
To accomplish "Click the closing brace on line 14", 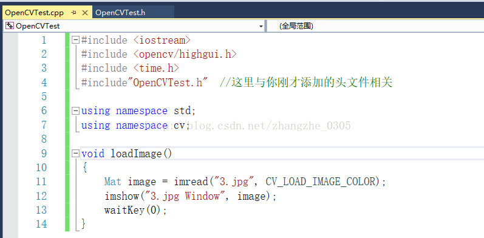I will pyautogui.click(x=83, y=224).
